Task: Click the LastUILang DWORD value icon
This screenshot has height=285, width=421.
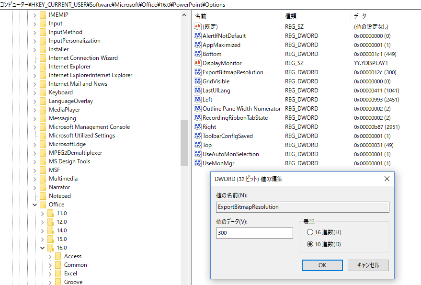Action: pos(198,90)
